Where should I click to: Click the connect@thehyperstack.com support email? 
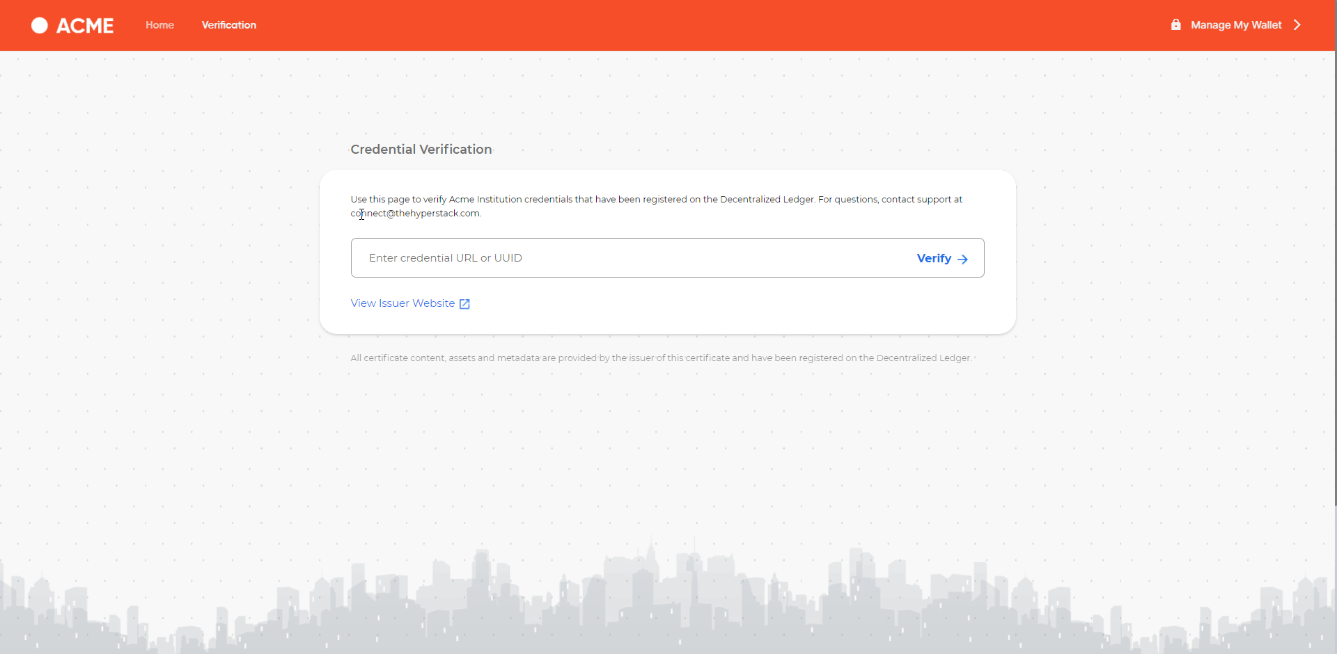415,214
